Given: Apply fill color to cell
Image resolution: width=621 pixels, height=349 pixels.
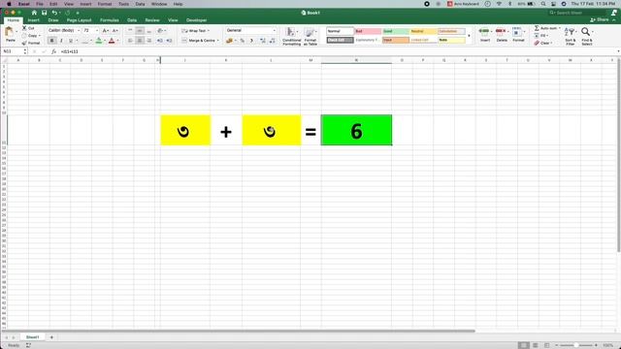Looking at the screenshot, I should (99, 41).
